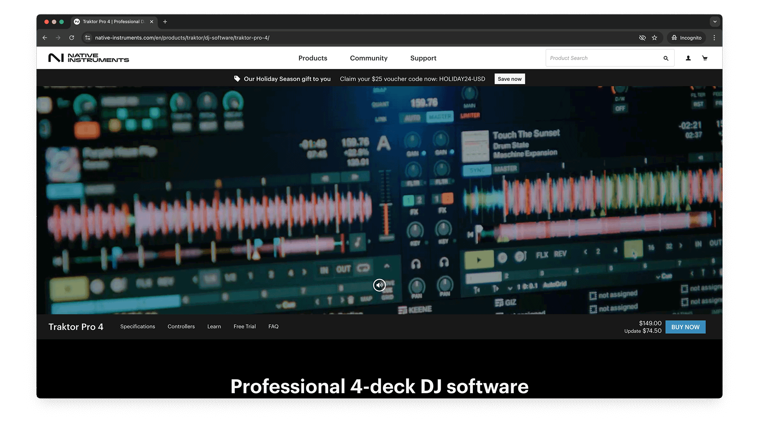Click the address bar URL
The height and width of the screenshot is (426, 759).
point(182,38)
